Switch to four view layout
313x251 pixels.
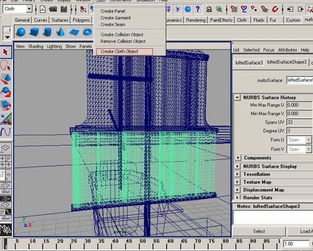coord(6,162)
